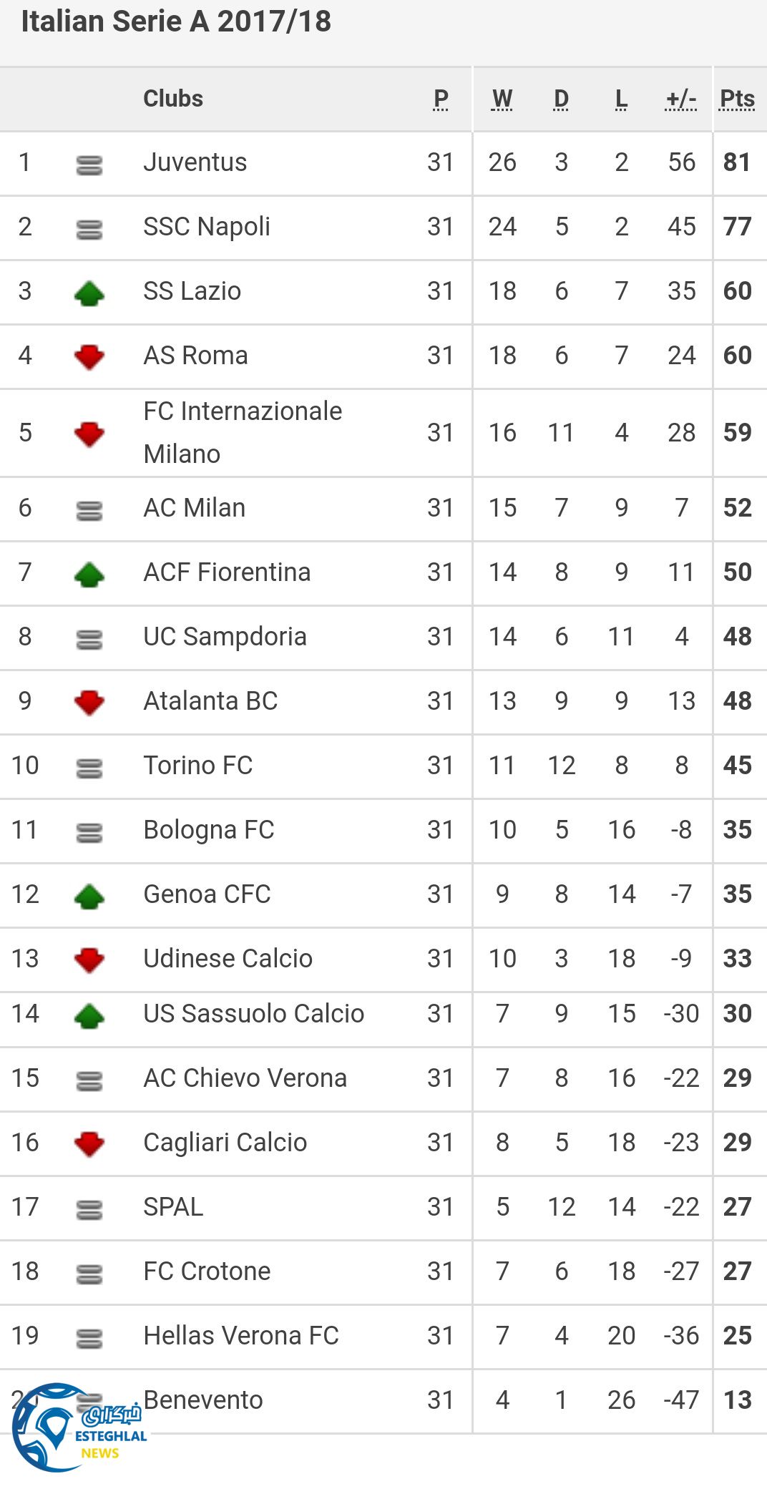Sort by the +/- goal difference header

680,99
